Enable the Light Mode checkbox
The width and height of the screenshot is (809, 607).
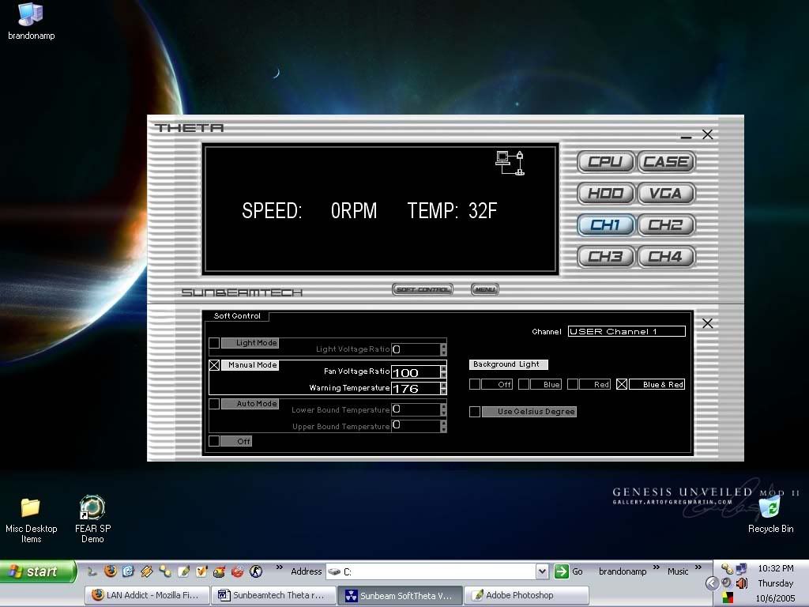click(214, 343)
